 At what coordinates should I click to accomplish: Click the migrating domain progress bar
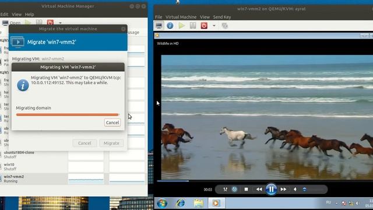click(x=68, y=115)
